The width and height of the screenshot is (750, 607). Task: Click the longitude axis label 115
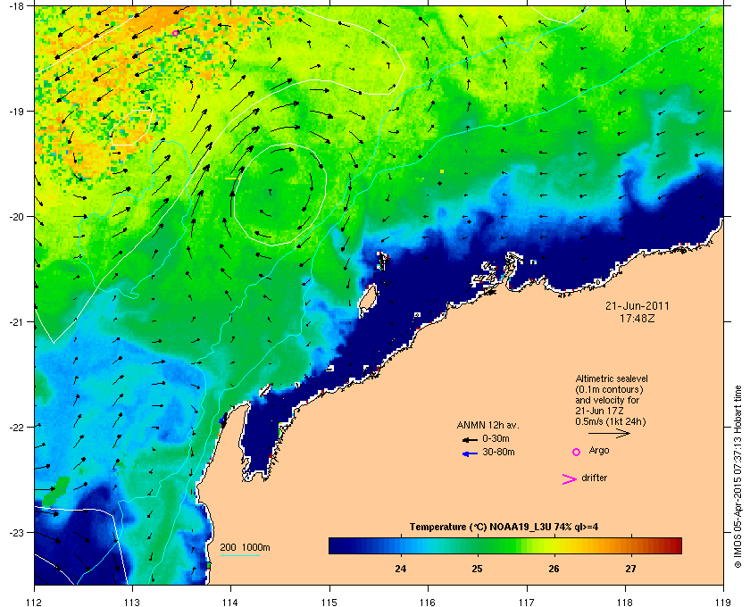point(329,603)
